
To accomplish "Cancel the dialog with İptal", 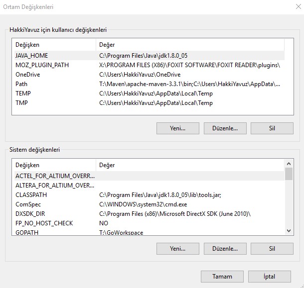I will [x=270, y=277].
